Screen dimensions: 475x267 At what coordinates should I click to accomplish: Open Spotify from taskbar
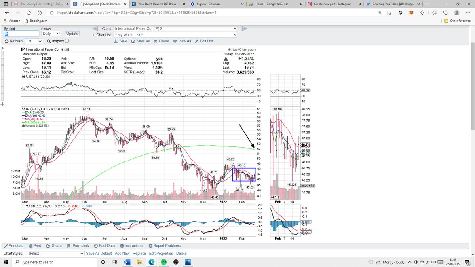pos(164,262)
